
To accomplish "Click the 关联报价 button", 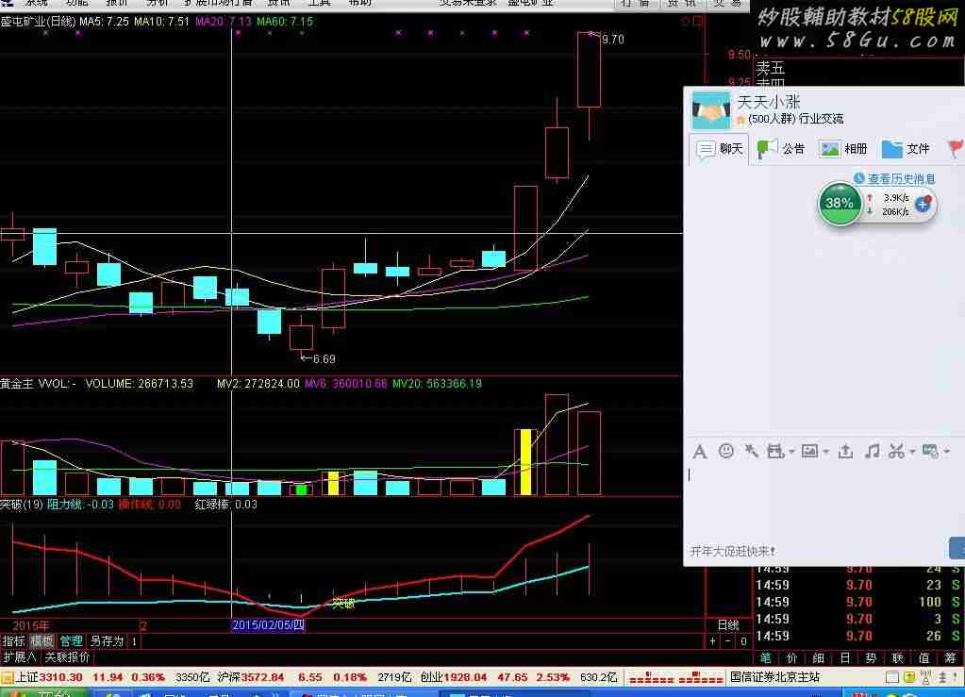I will click(x=67, y=657).
